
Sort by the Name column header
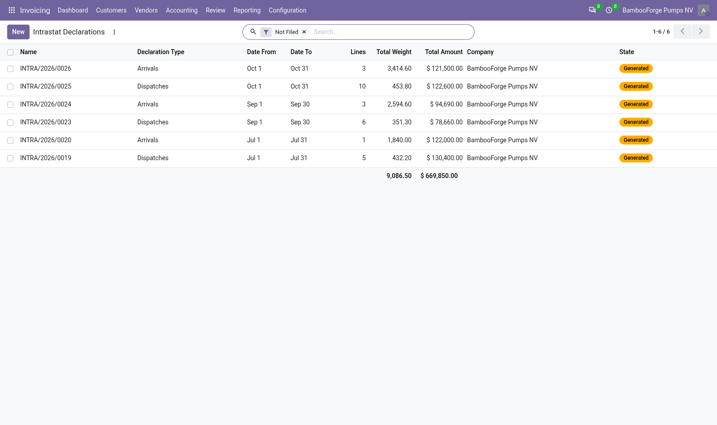[28, 52]
